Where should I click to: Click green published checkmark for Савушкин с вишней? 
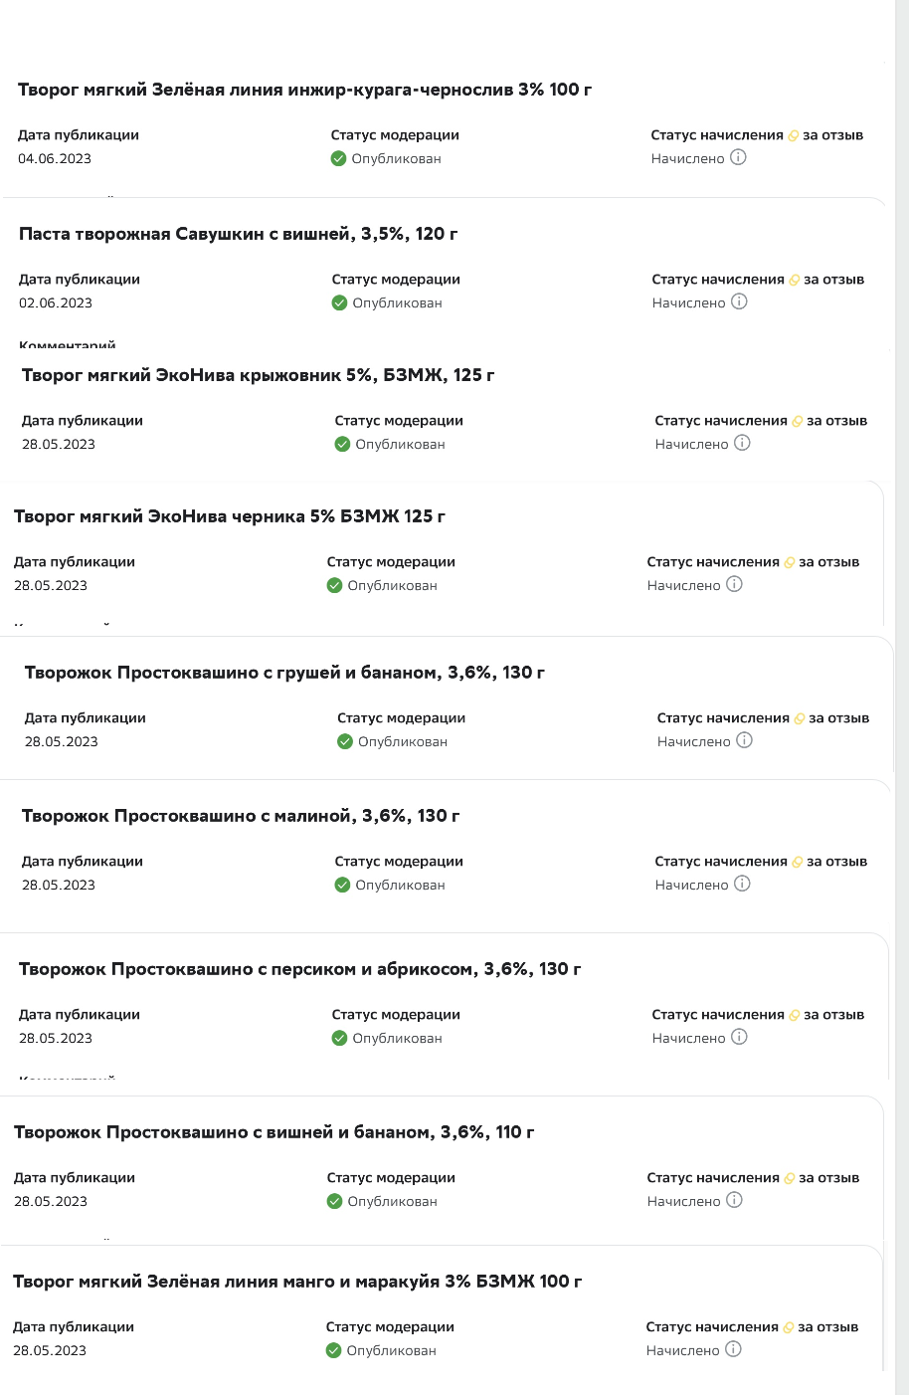tap(340, 302)
